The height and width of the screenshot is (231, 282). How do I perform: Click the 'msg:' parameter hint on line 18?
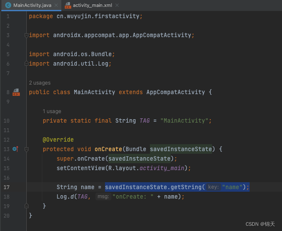[x=103, y=196]
